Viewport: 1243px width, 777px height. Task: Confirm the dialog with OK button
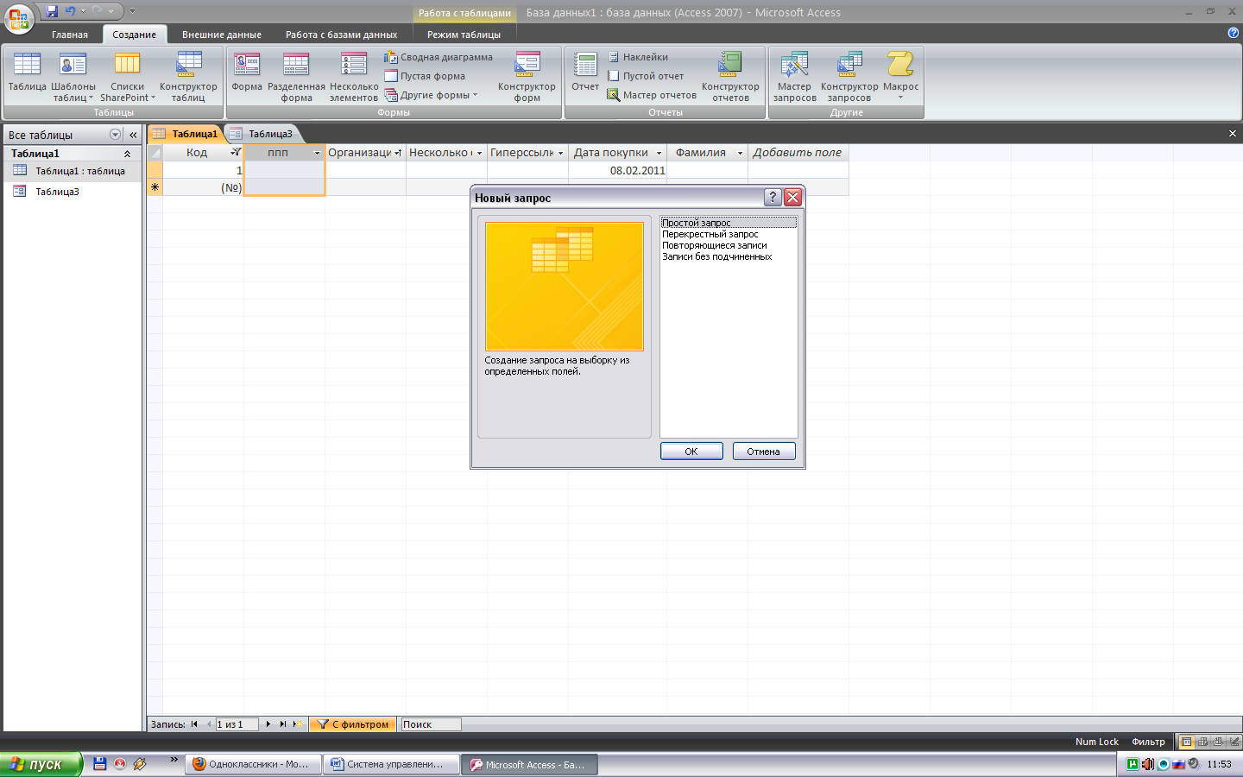click(691, 452)
